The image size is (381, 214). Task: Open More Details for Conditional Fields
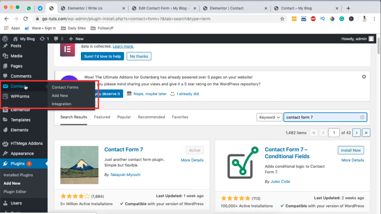353,160
